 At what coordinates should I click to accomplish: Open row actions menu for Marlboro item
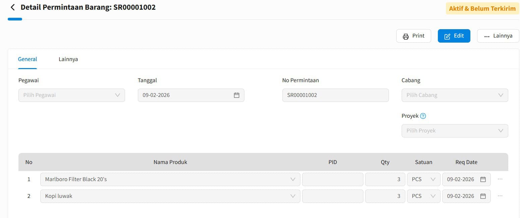(x=500, y=179)
